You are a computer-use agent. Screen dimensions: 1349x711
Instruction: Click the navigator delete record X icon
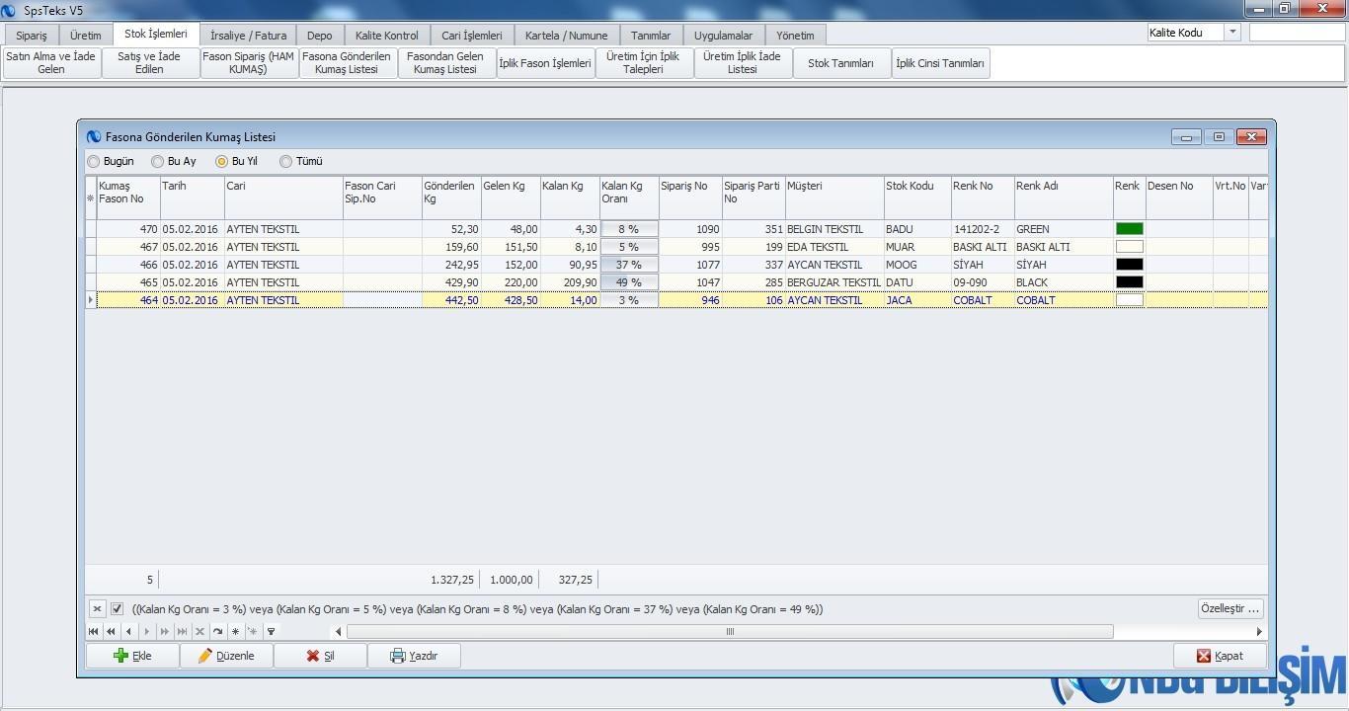coord(199,631)
